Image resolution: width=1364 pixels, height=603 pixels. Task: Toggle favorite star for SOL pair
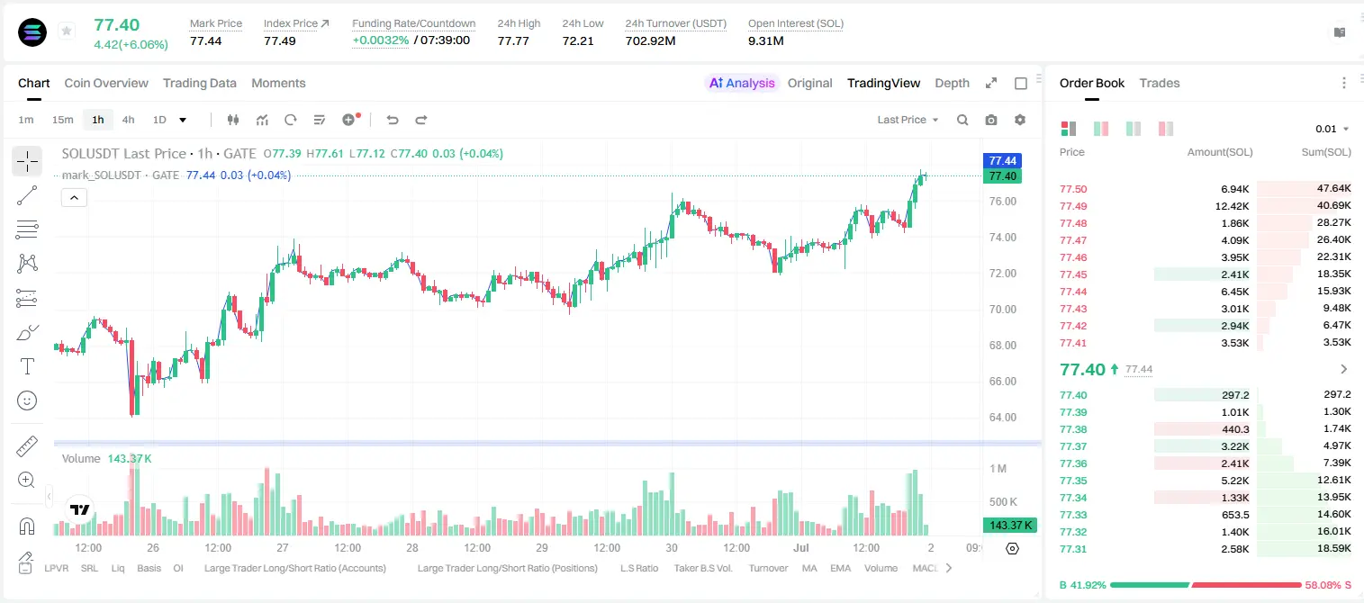click(x=67, y=31)
